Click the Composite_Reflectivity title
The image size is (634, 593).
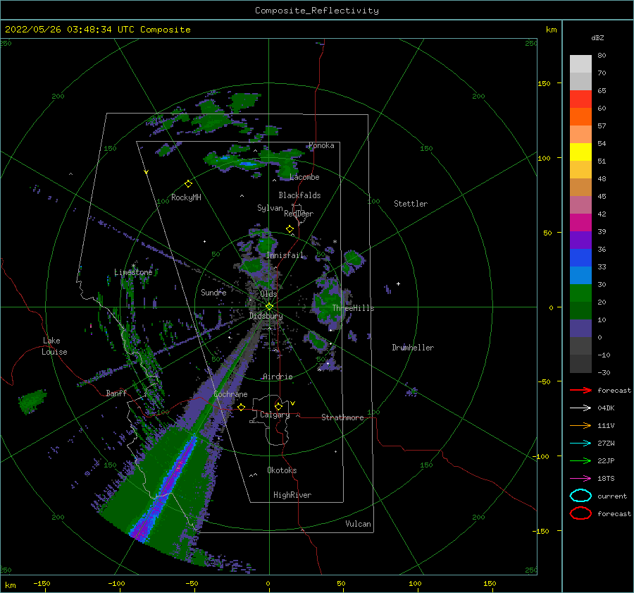pyautogui.click(x=317, y=11)
